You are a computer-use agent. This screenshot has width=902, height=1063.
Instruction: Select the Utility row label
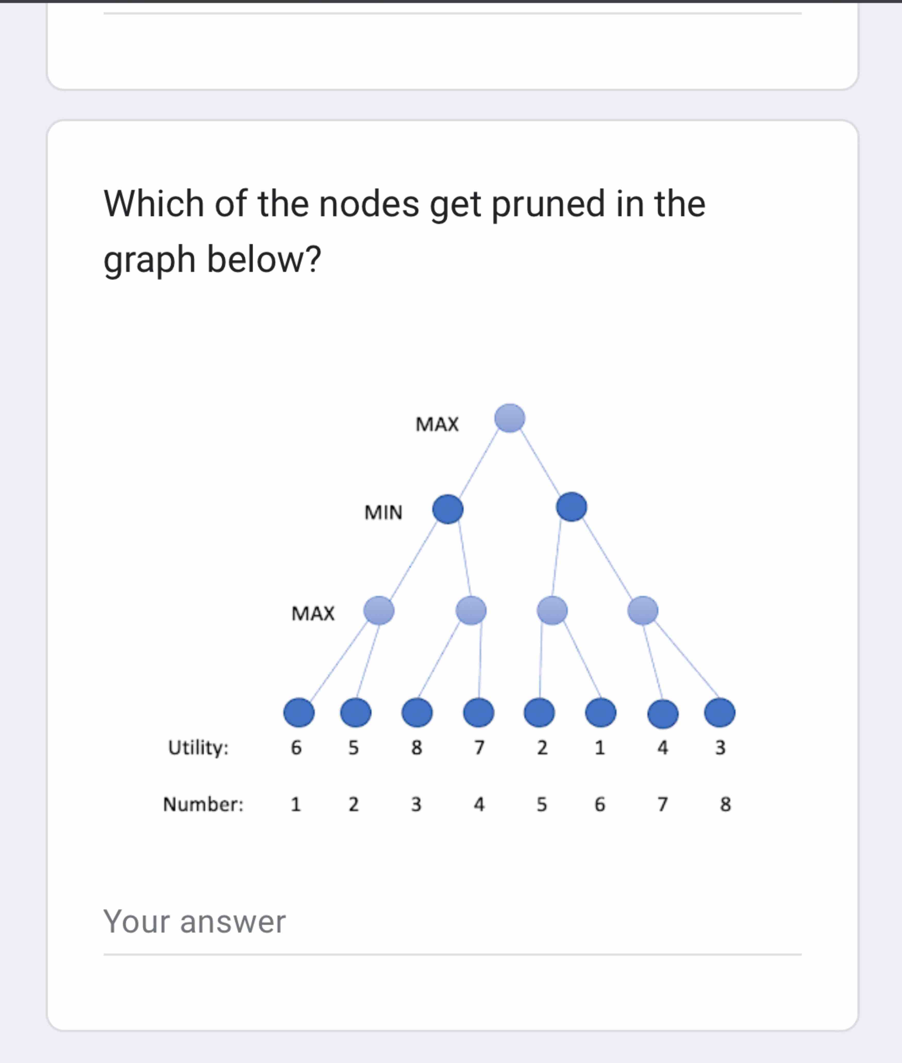(x=199, y=746)
